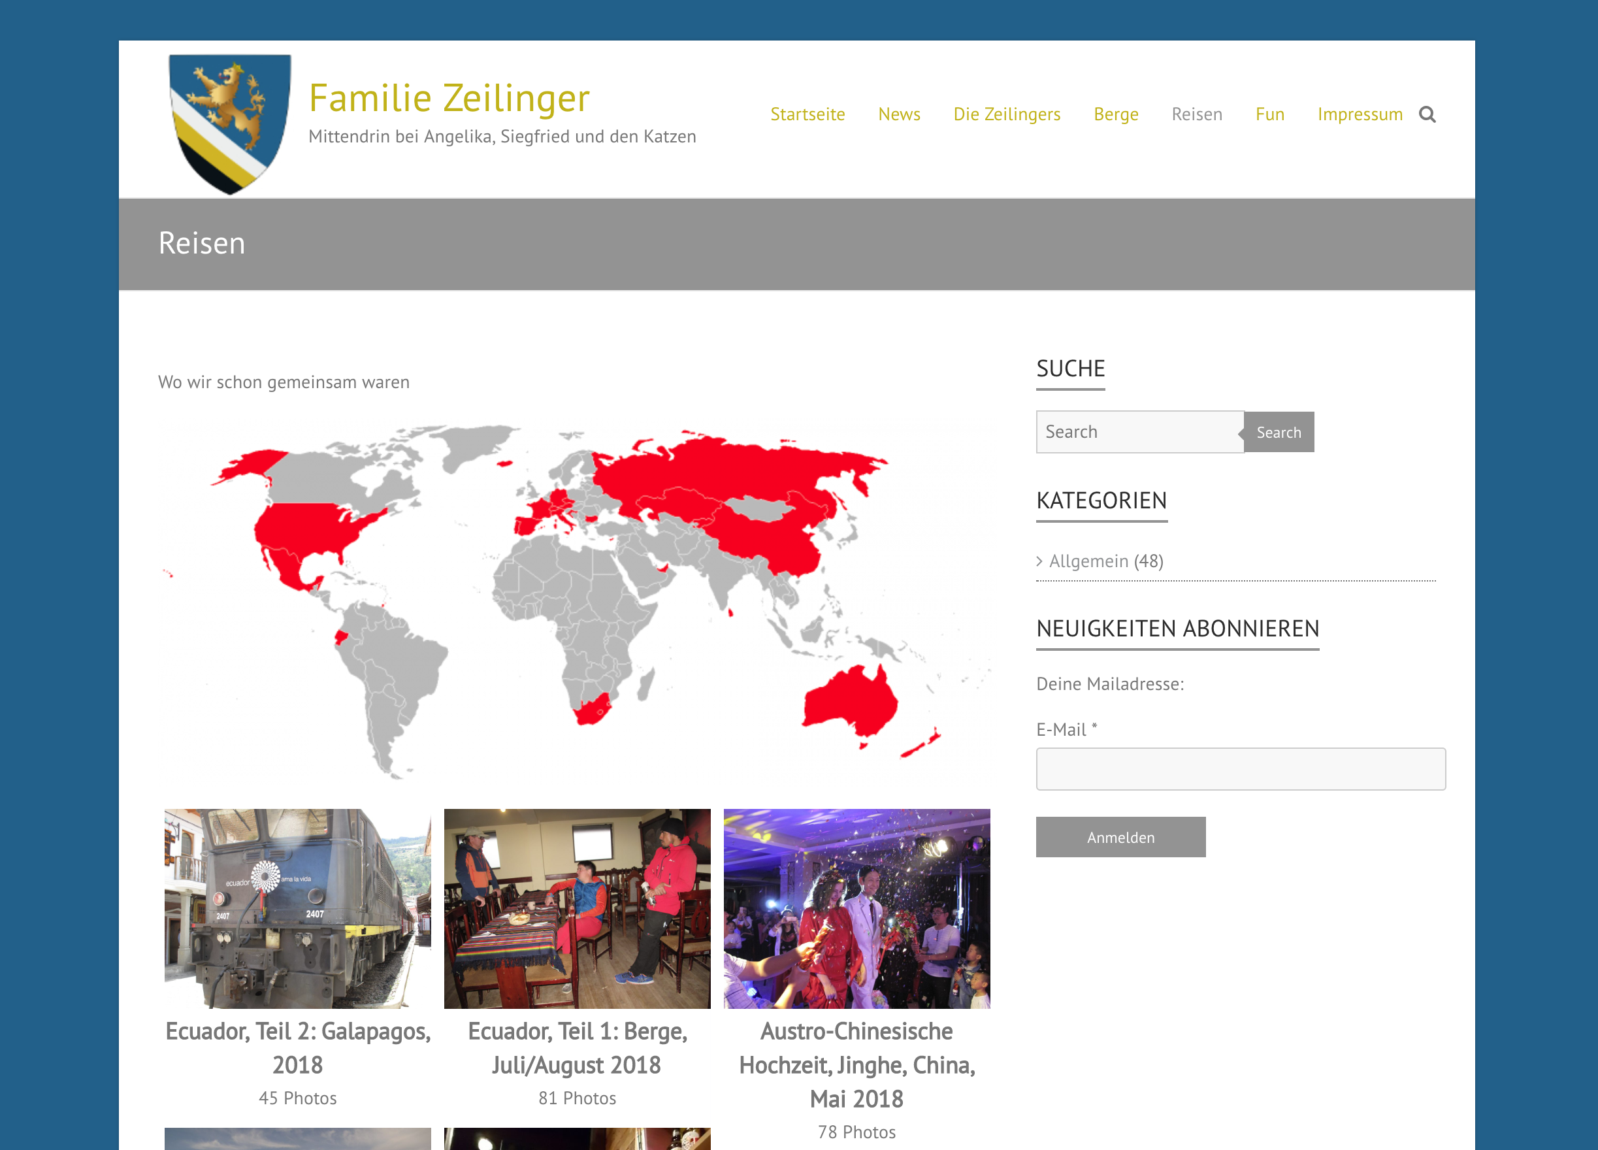Click 'Wo wir schon gemeinsam waren' text
The height and width of the screenshot is (1150, 1598).
tap(284, 382)
